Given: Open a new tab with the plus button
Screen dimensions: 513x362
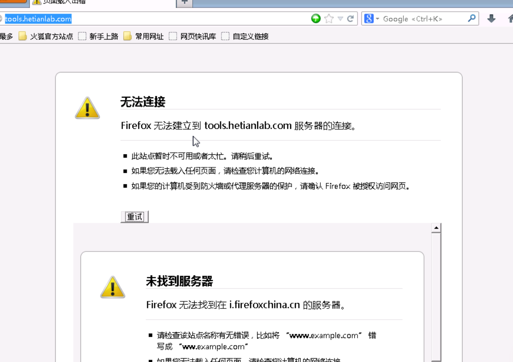Looking at the screenshot, I should (185, 2).
